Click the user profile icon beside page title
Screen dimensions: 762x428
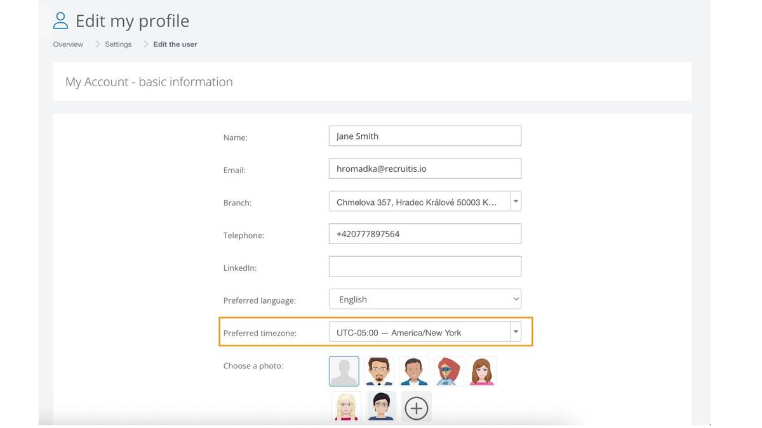click(x=60, y=21)
